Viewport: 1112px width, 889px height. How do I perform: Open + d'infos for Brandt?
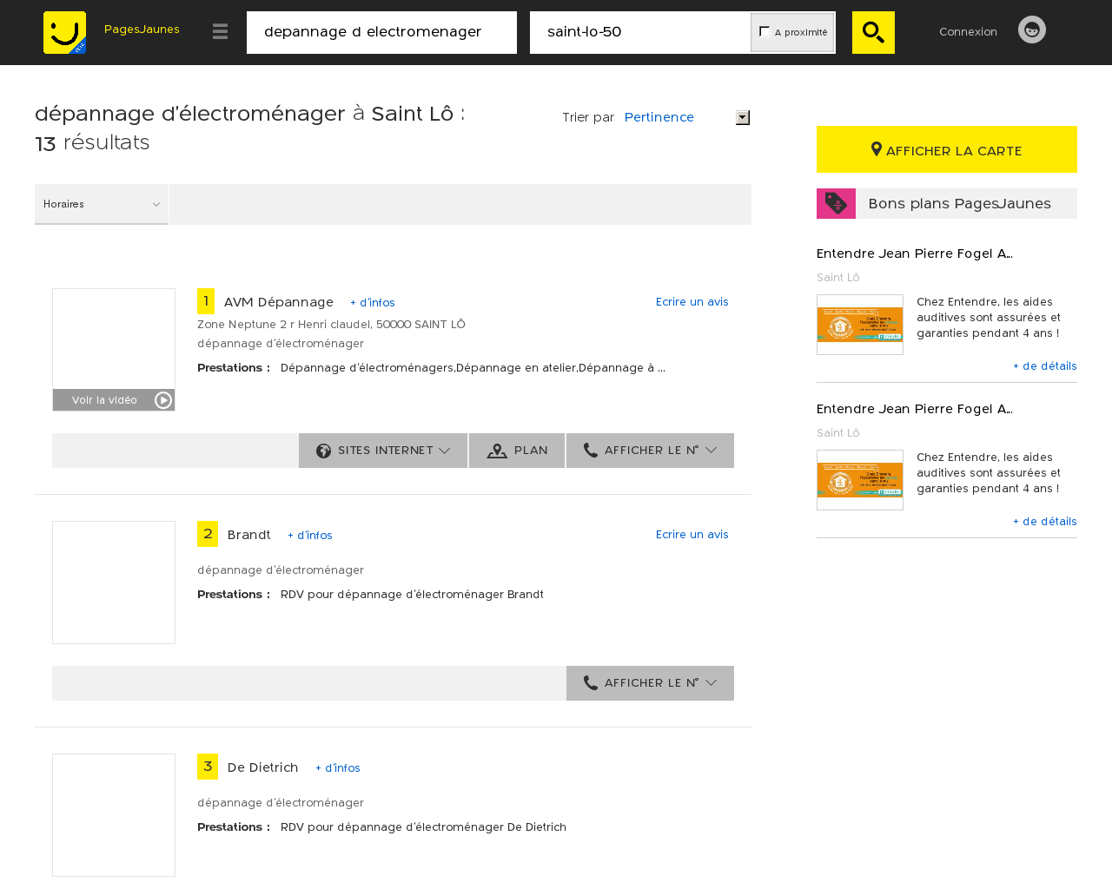[310, 536]
